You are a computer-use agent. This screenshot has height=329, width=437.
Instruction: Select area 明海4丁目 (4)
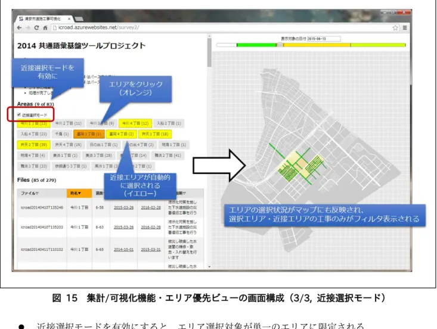tap(33, 156)
